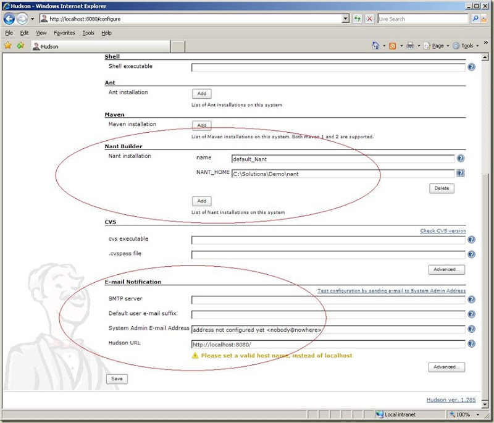Open the Home button dropdown arrow
Viewport: 494px width, 423px height.
tap(384, 46)
